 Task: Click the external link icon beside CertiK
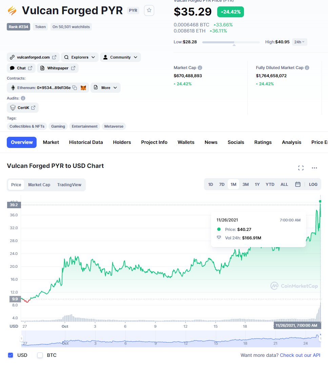(x=33, y=108)
